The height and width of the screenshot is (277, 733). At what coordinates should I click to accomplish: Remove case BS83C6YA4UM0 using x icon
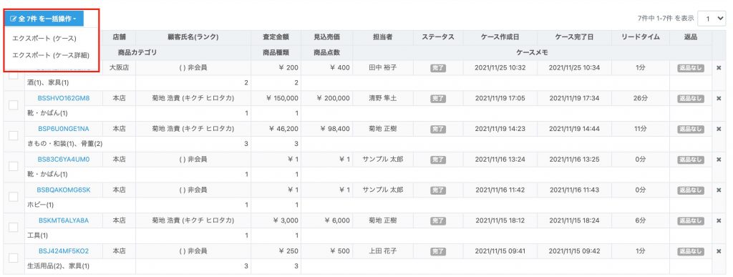click(x=719, y=160)
